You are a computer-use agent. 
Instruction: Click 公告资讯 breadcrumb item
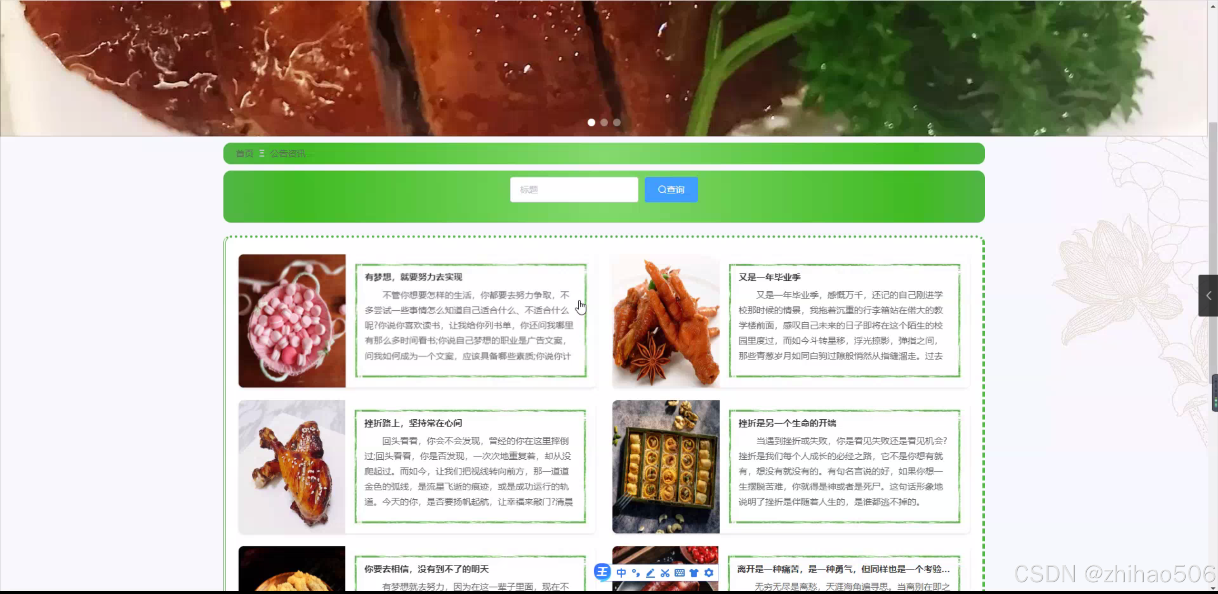[x=287, y=153]
